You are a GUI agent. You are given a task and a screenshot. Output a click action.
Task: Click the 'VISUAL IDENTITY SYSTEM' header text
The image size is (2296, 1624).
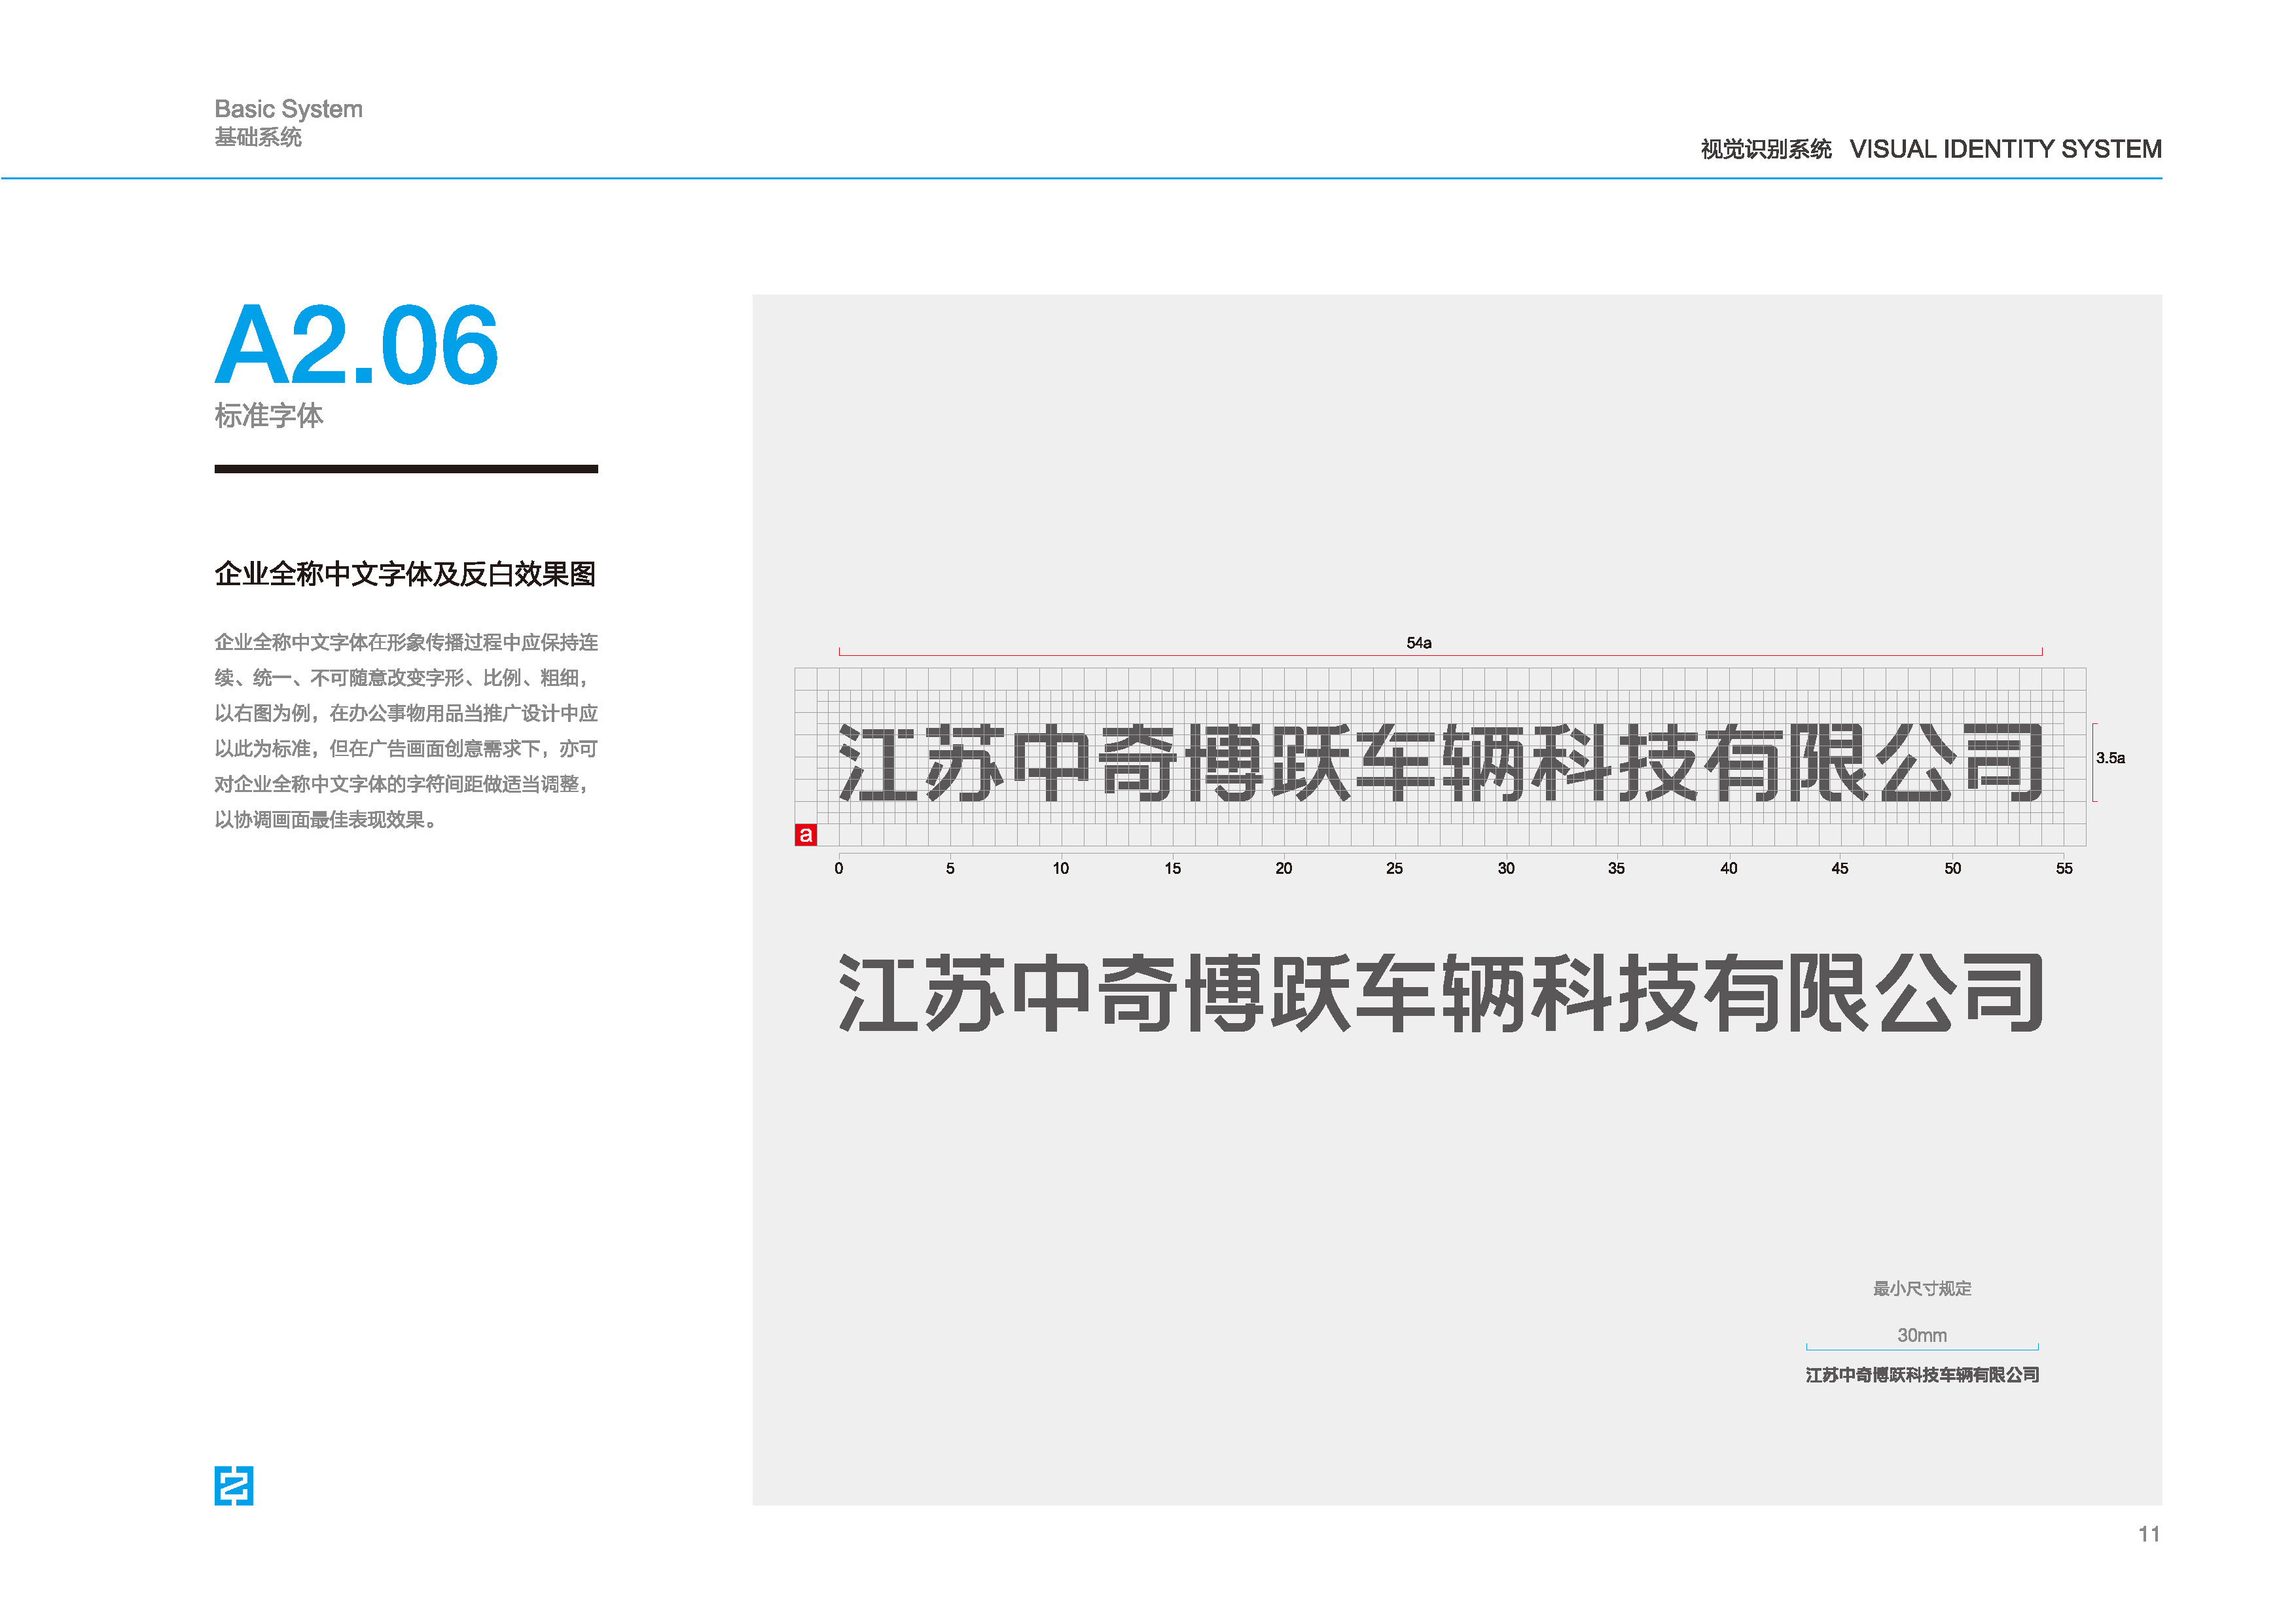coord(2005,149)
